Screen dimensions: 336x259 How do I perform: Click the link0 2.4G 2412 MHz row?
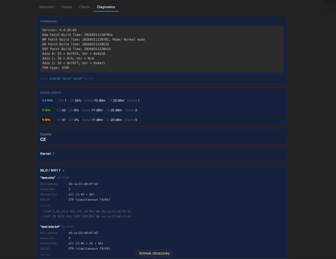pyautogui.click(x=87, y=211)
